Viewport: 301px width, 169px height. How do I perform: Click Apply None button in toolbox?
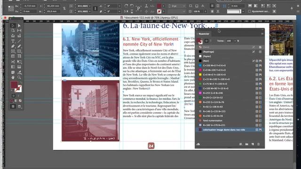[20, 100]
